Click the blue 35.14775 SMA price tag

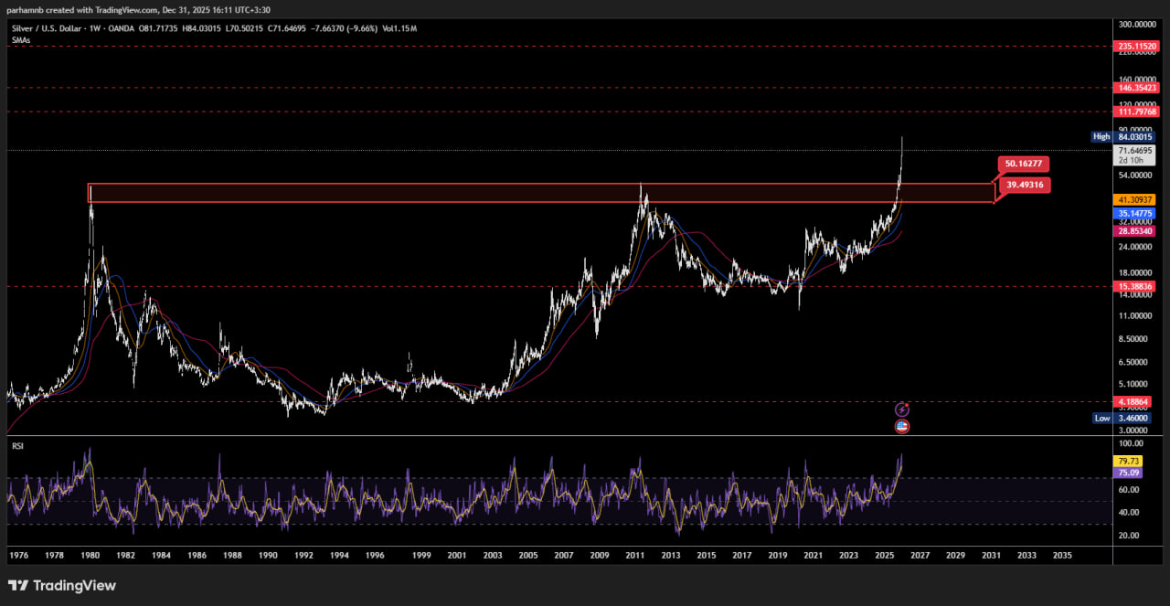(x=1135, y=214)
